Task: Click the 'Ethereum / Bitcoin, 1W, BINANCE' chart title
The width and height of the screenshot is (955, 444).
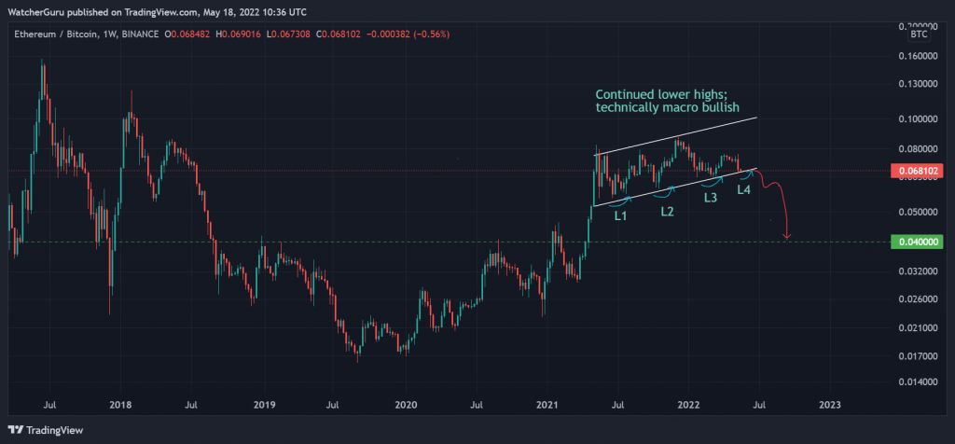Action: [x=88, y=35]
